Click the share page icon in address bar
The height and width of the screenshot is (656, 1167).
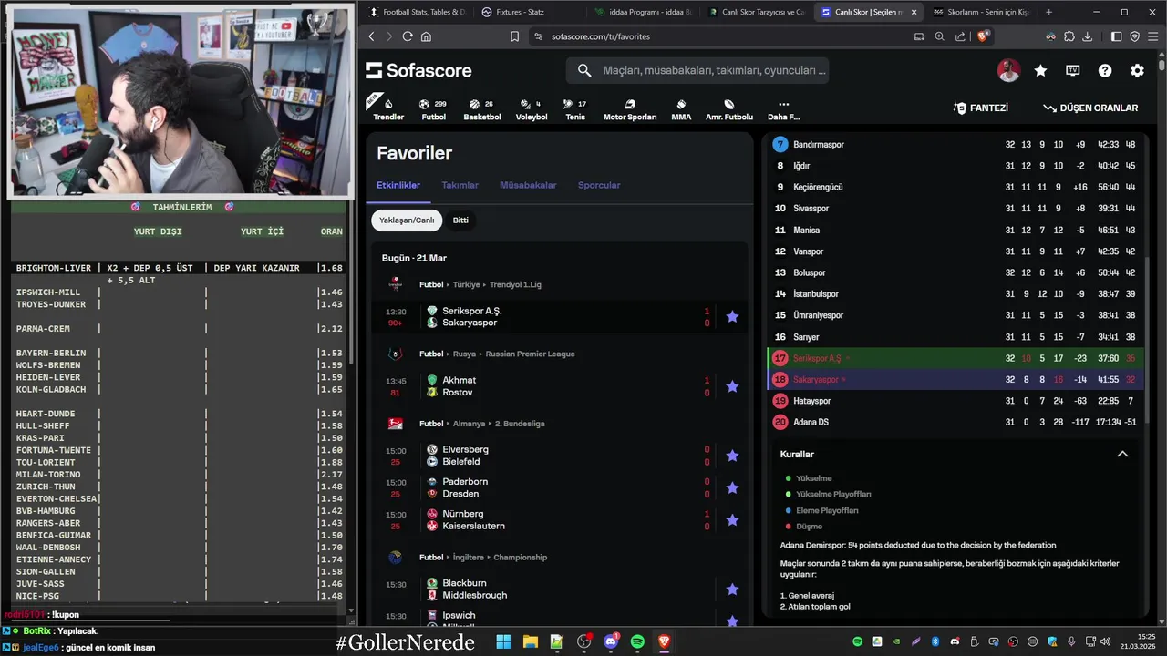click(960, 36)
